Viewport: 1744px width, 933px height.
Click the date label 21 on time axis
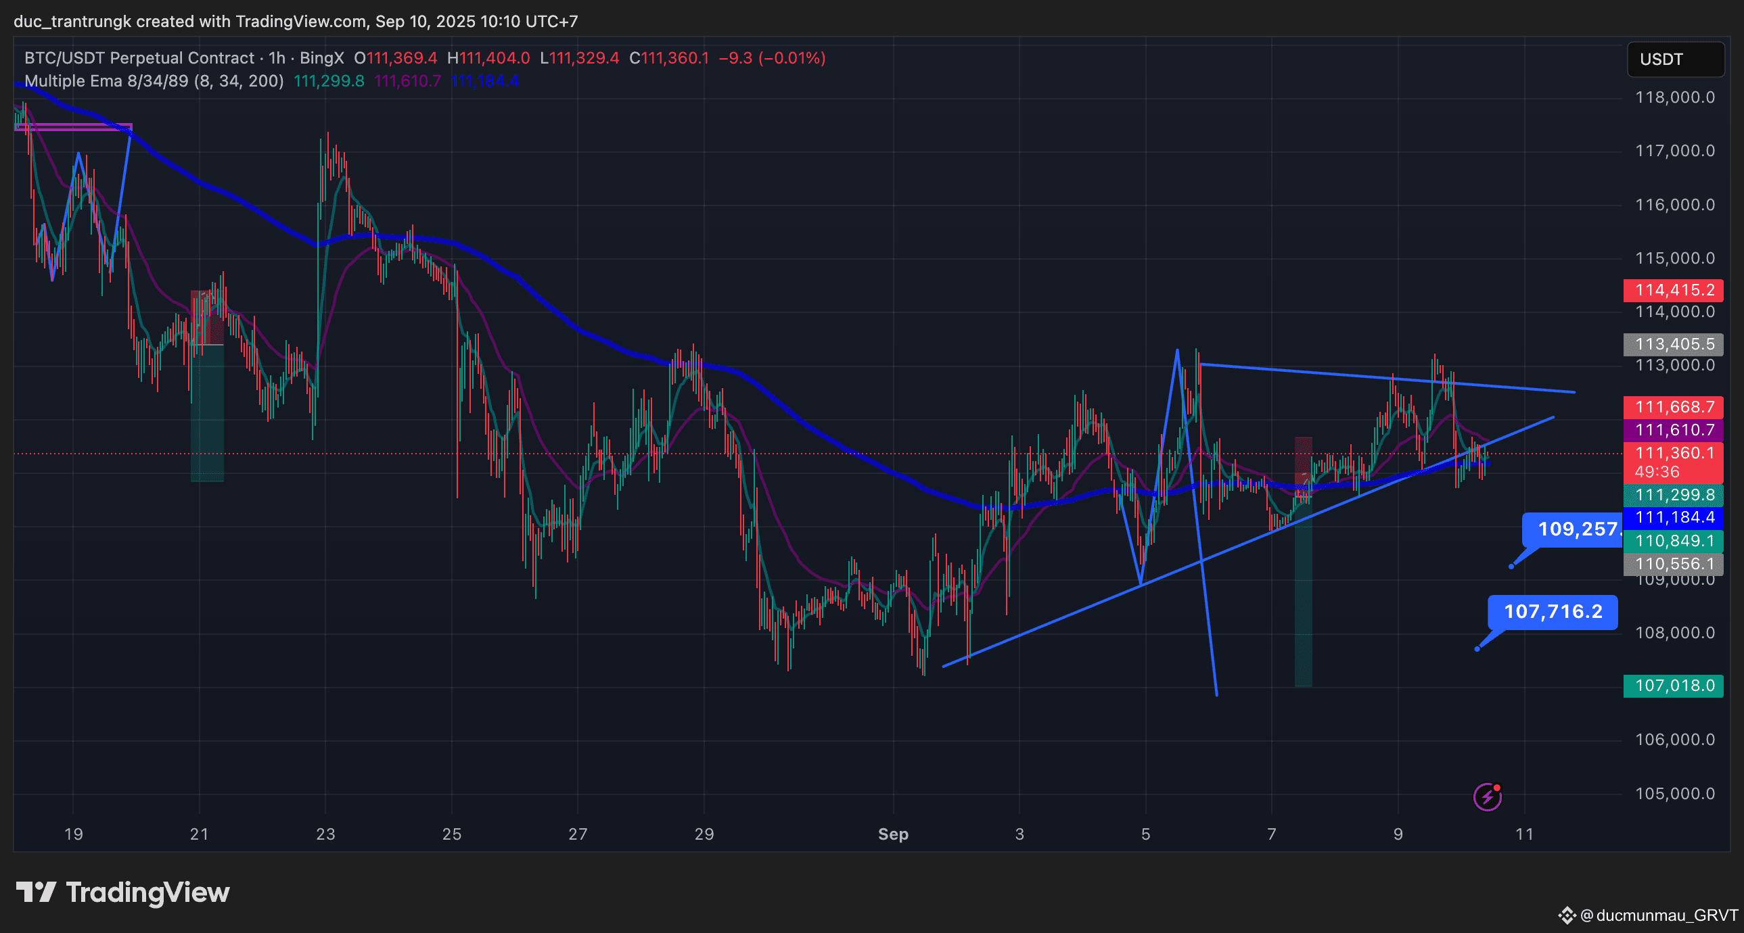[x=199, y=834]
